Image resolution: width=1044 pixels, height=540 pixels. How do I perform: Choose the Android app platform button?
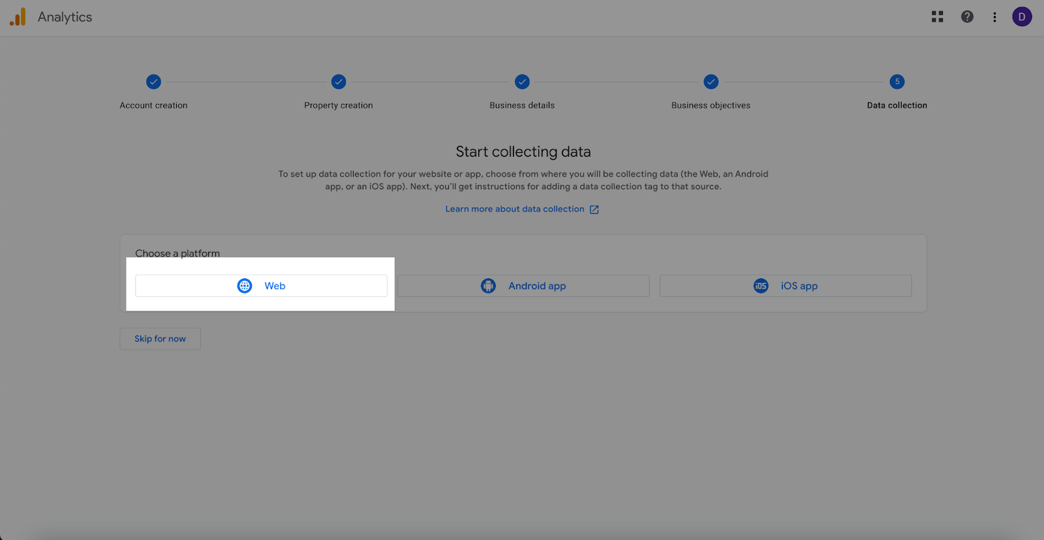[x=523, y=286]
